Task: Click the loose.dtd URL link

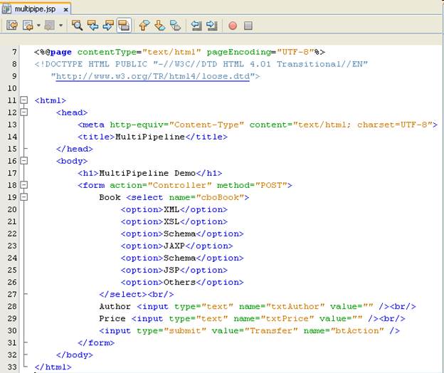Action: point(152,76)
